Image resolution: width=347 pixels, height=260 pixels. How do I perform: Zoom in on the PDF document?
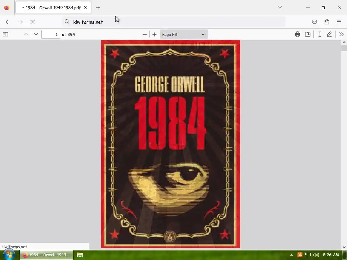155,34
